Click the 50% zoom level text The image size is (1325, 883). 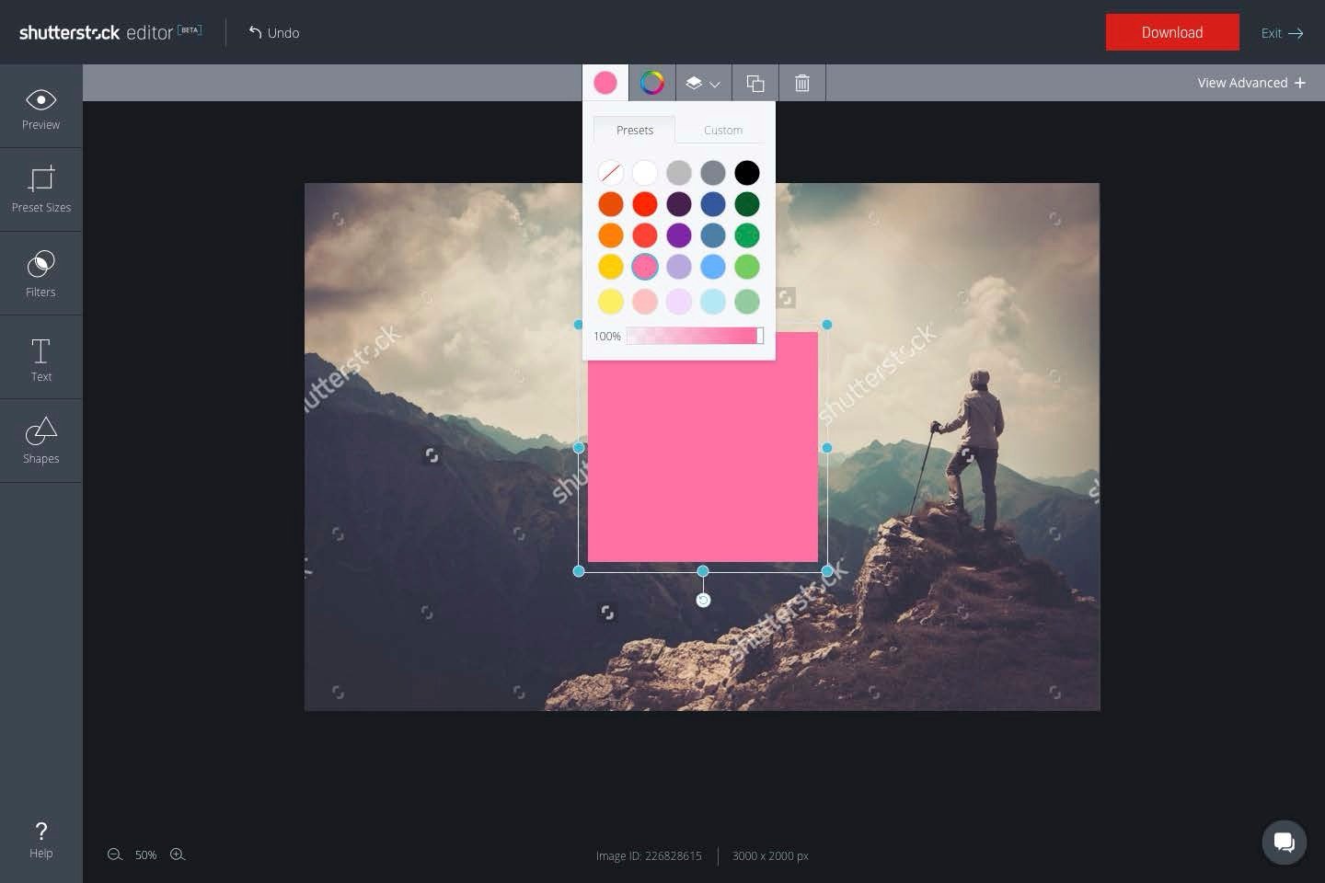[x=145, y=855]
